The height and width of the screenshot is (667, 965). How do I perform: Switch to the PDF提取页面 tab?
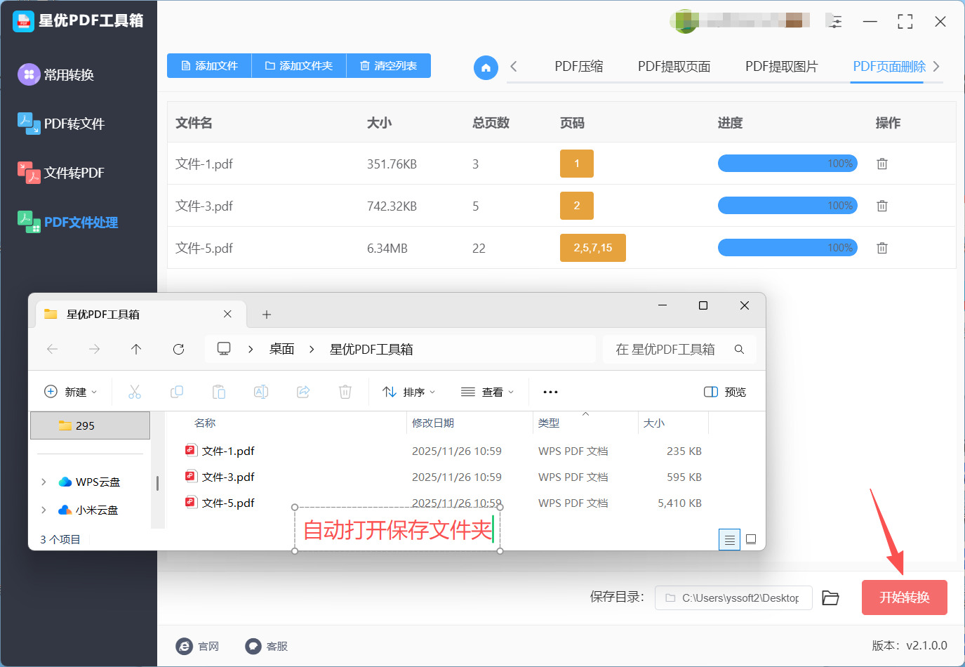(674, 67)
